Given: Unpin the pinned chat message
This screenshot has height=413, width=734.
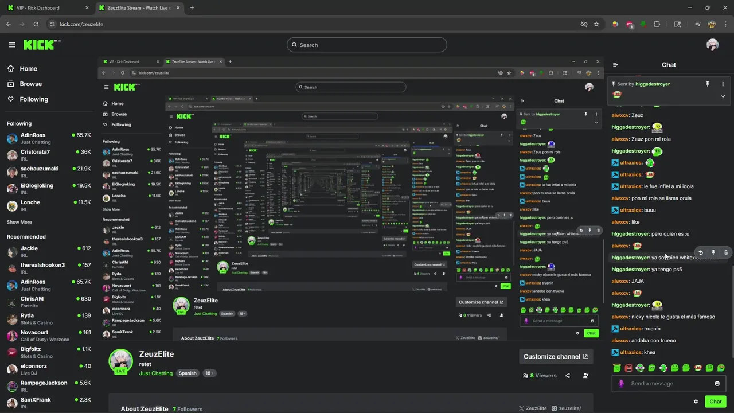Looking at the screenshot, I should point(707,84).
